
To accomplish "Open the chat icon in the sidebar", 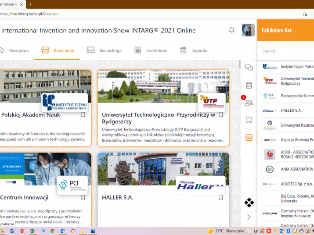I will click(x=249, y=68).
